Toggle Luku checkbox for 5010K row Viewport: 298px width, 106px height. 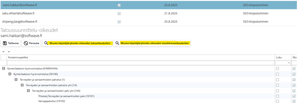[277, 74]
